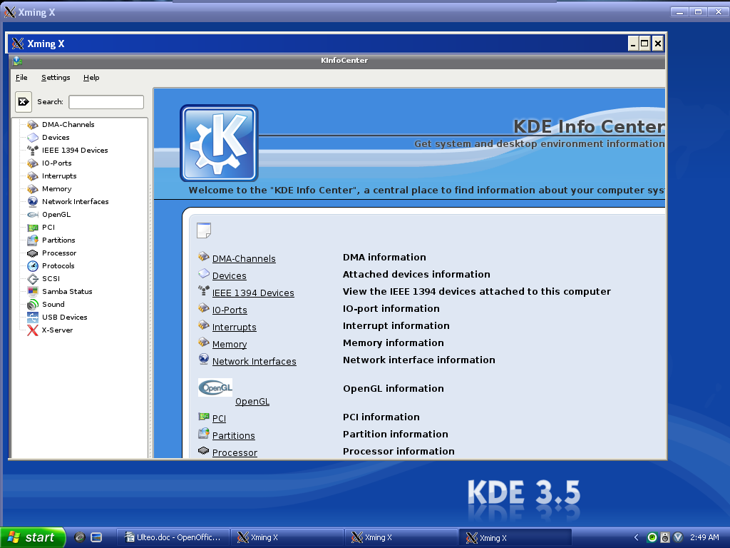Click the SCSI icon in sidebar

point(33,279)
